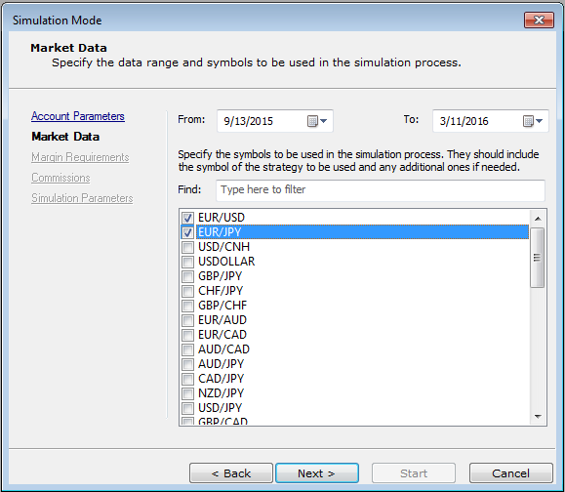Open Simulation Parameters step
This screenshot has height=492, width=565.
coord(82,198)
